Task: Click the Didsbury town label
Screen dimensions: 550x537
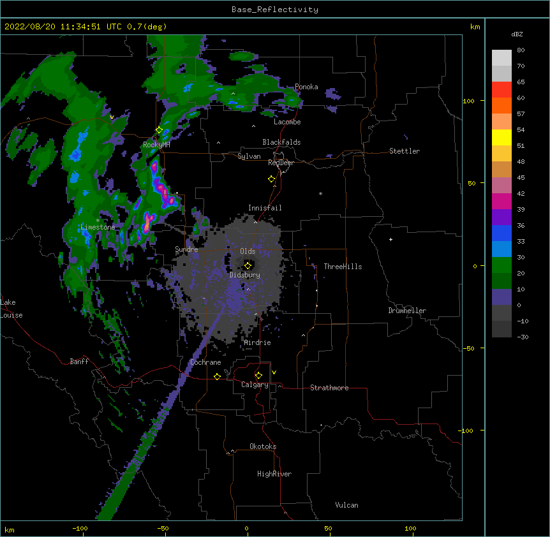Action: pos(245,275)
